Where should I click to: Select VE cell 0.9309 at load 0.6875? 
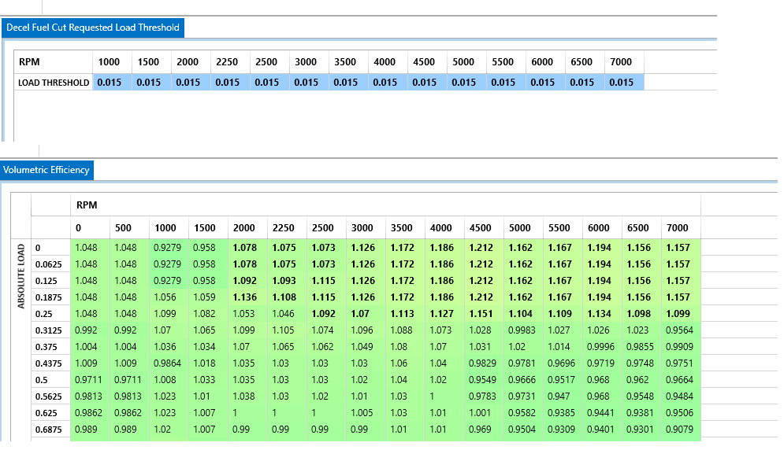tap(563, 430)
